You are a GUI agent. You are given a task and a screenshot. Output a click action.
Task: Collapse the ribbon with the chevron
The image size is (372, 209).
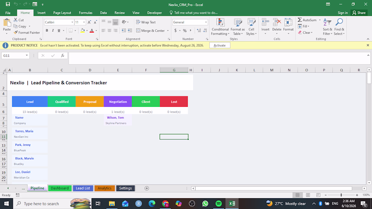(x=368, y=39)
